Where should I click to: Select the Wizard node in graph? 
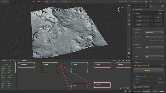click(50, 68)
